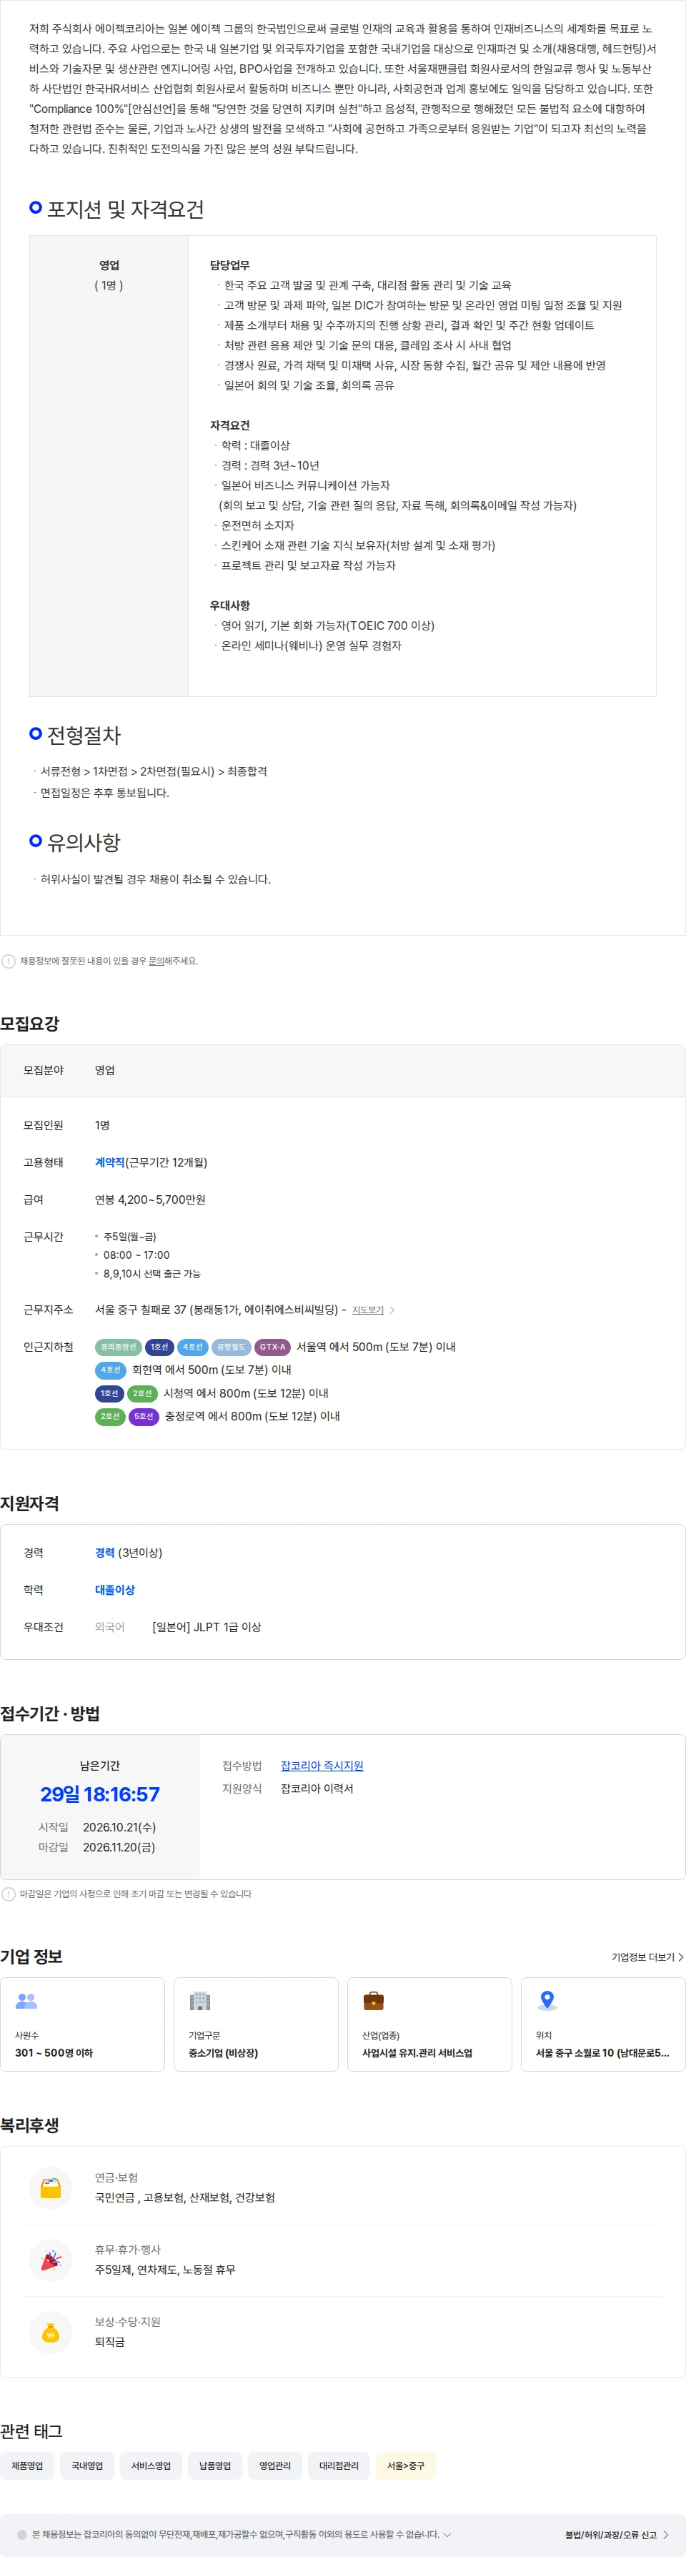
Task: Open 불법/허위/과장/오류 신고 report link
Action: pyautogui.click(x=617, y=2534)
